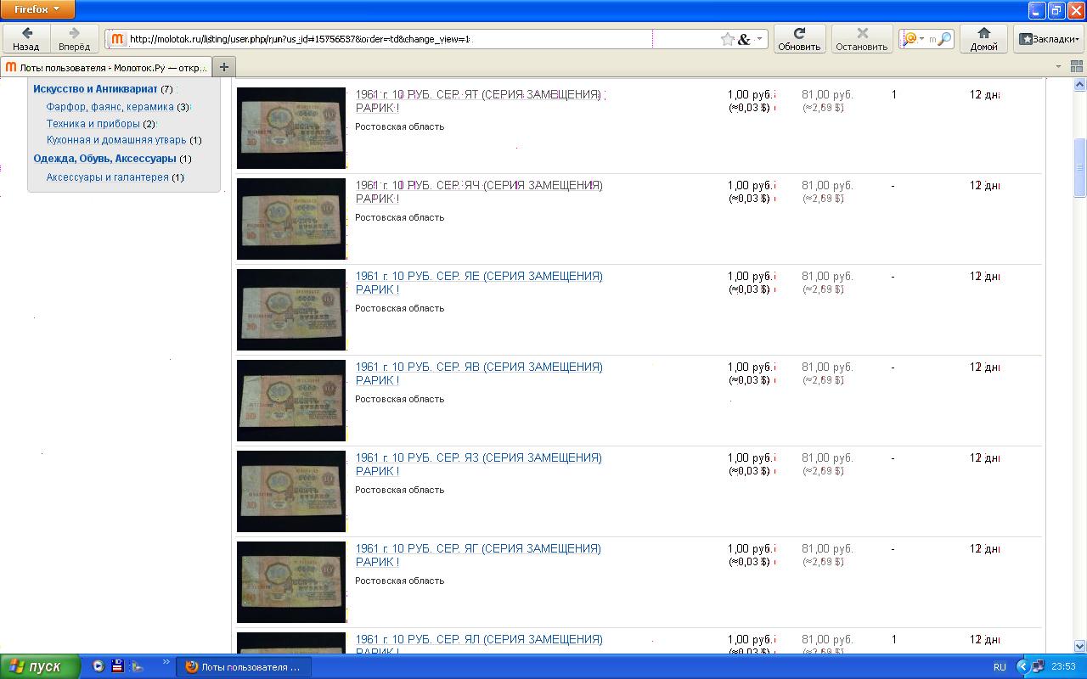Click the search magnifier icon
Screen dimensions: 1087x679
click(943, 39)
